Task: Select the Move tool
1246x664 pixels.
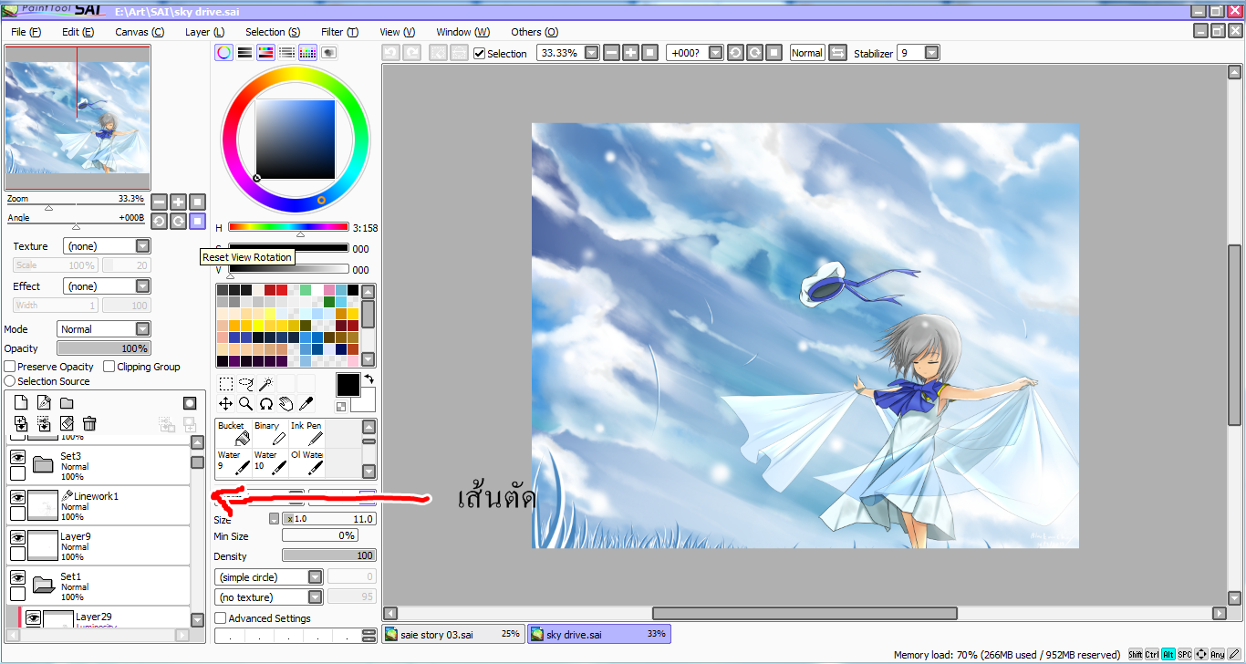Action: click(x=225, y=403)
